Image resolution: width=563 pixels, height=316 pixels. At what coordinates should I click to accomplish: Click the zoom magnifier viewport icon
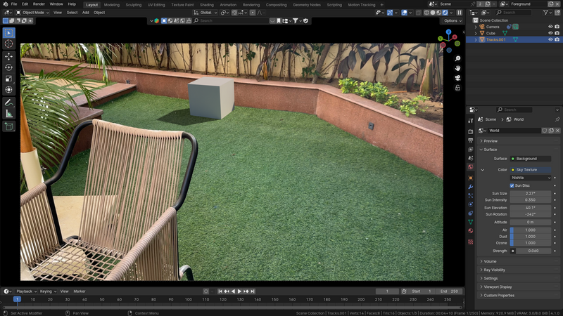[x=457, y=58]
